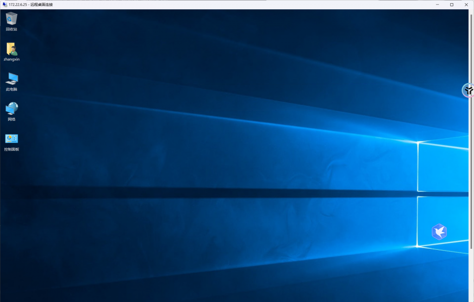
Task: Select the 控制面板 (Control Panel) desktop icon
Action: [x=12, y=142]
